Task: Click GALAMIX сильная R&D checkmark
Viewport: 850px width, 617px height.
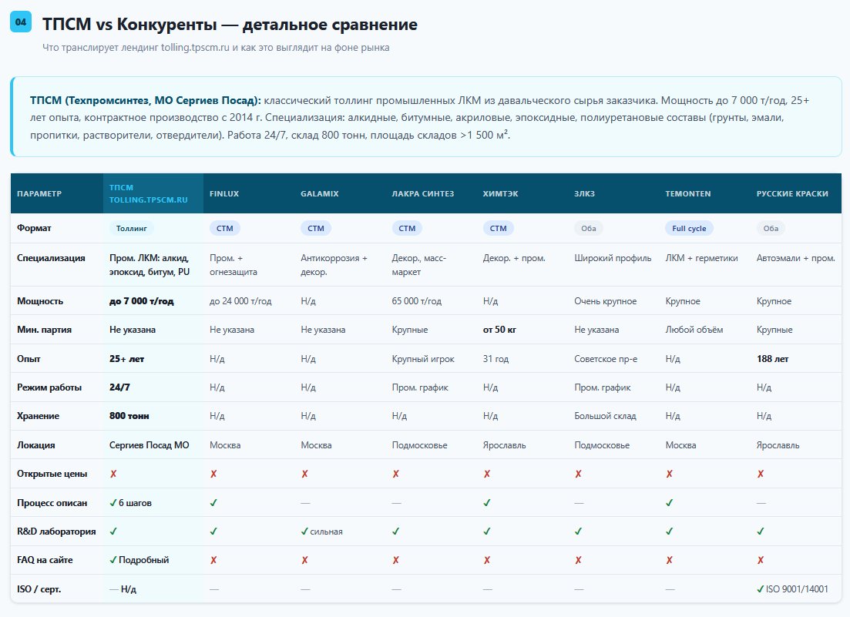Action: click(304, 531)
